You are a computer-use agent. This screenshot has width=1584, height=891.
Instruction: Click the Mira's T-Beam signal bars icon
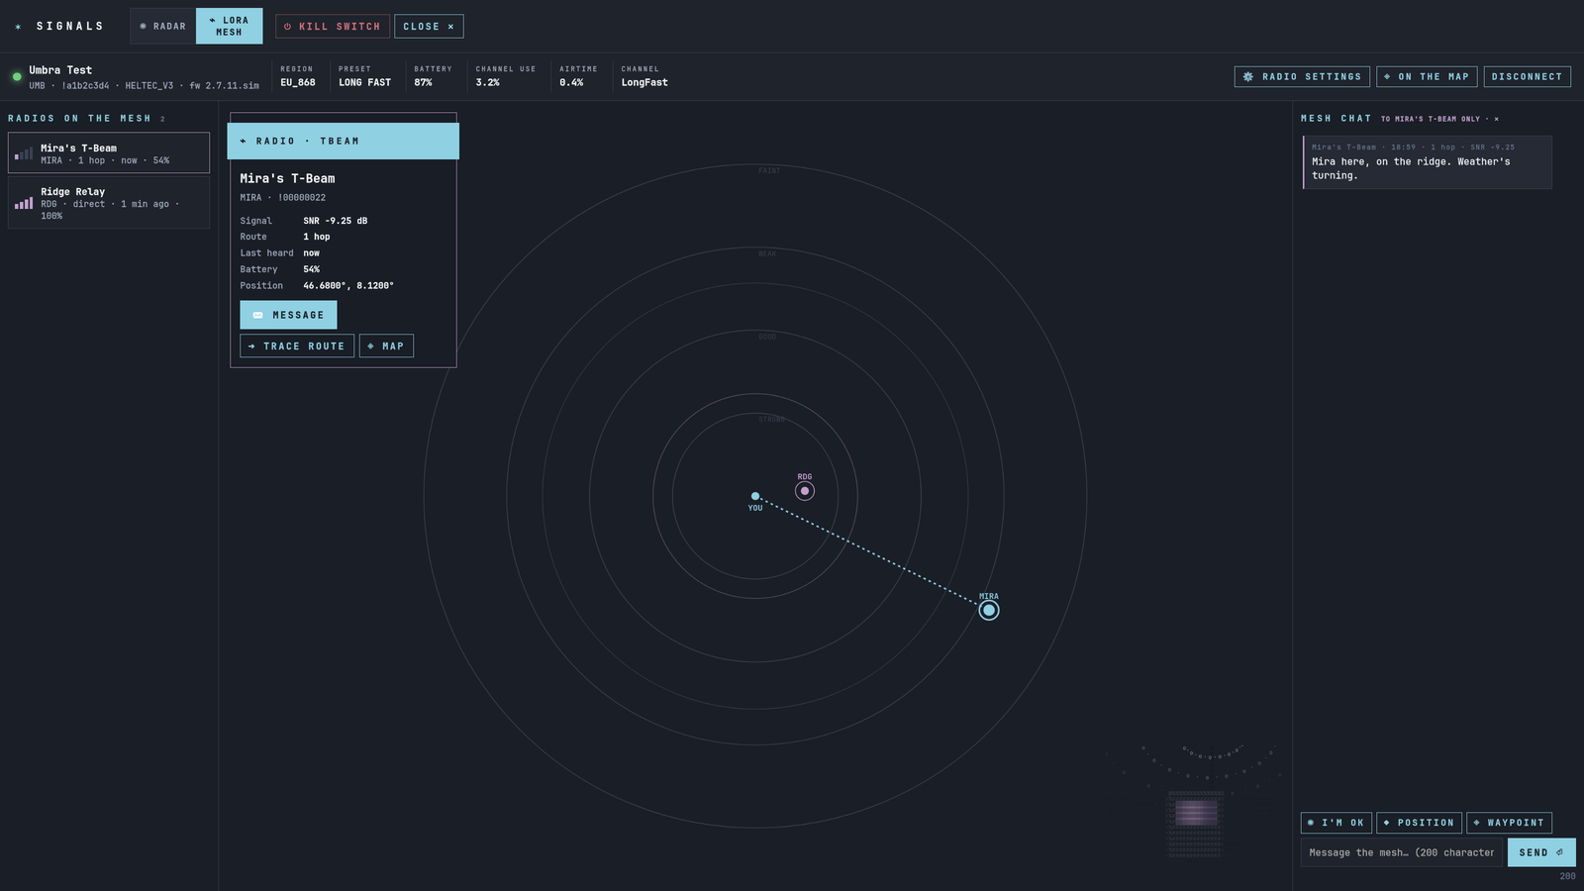pos(24,153)
